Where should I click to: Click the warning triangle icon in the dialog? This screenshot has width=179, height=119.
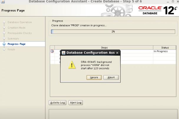pos(72,65)
